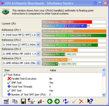The width and height of the screenshot is (109, 106).
Task: Click the Whetstone 5504/12000 MFLOPS bar
Action: [74, 36]
